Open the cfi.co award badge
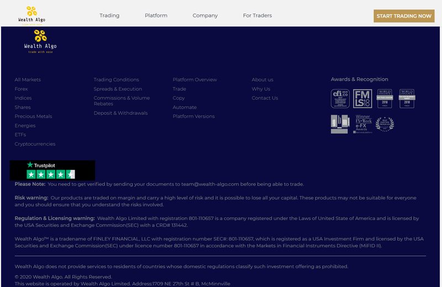The image size is (442, 287). (x=340, y=99)
